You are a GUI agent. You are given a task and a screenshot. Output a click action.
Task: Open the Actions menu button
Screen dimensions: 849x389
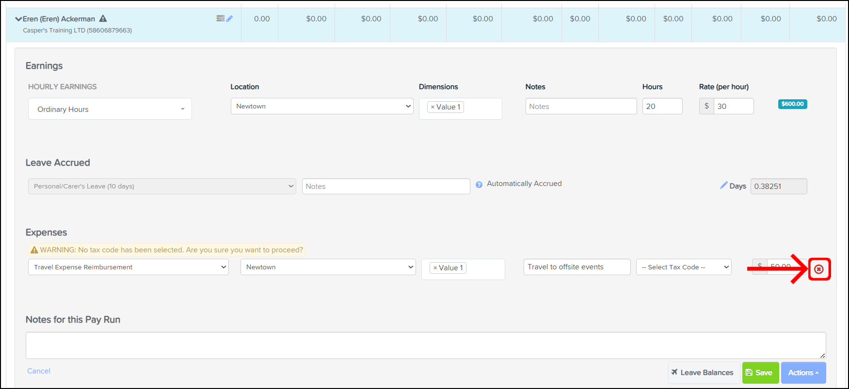pos(803,373)
